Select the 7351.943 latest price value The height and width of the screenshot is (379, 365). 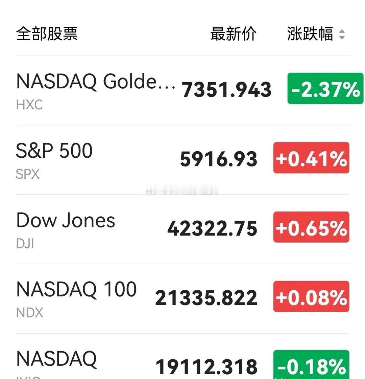tap(226, 90)
